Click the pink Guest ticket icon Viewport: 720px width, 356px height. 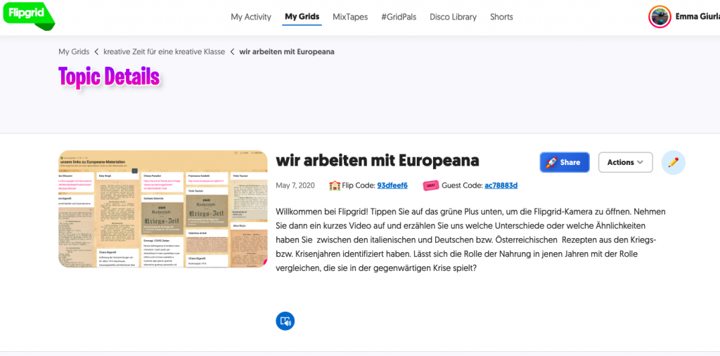click(x=431, y=186)
